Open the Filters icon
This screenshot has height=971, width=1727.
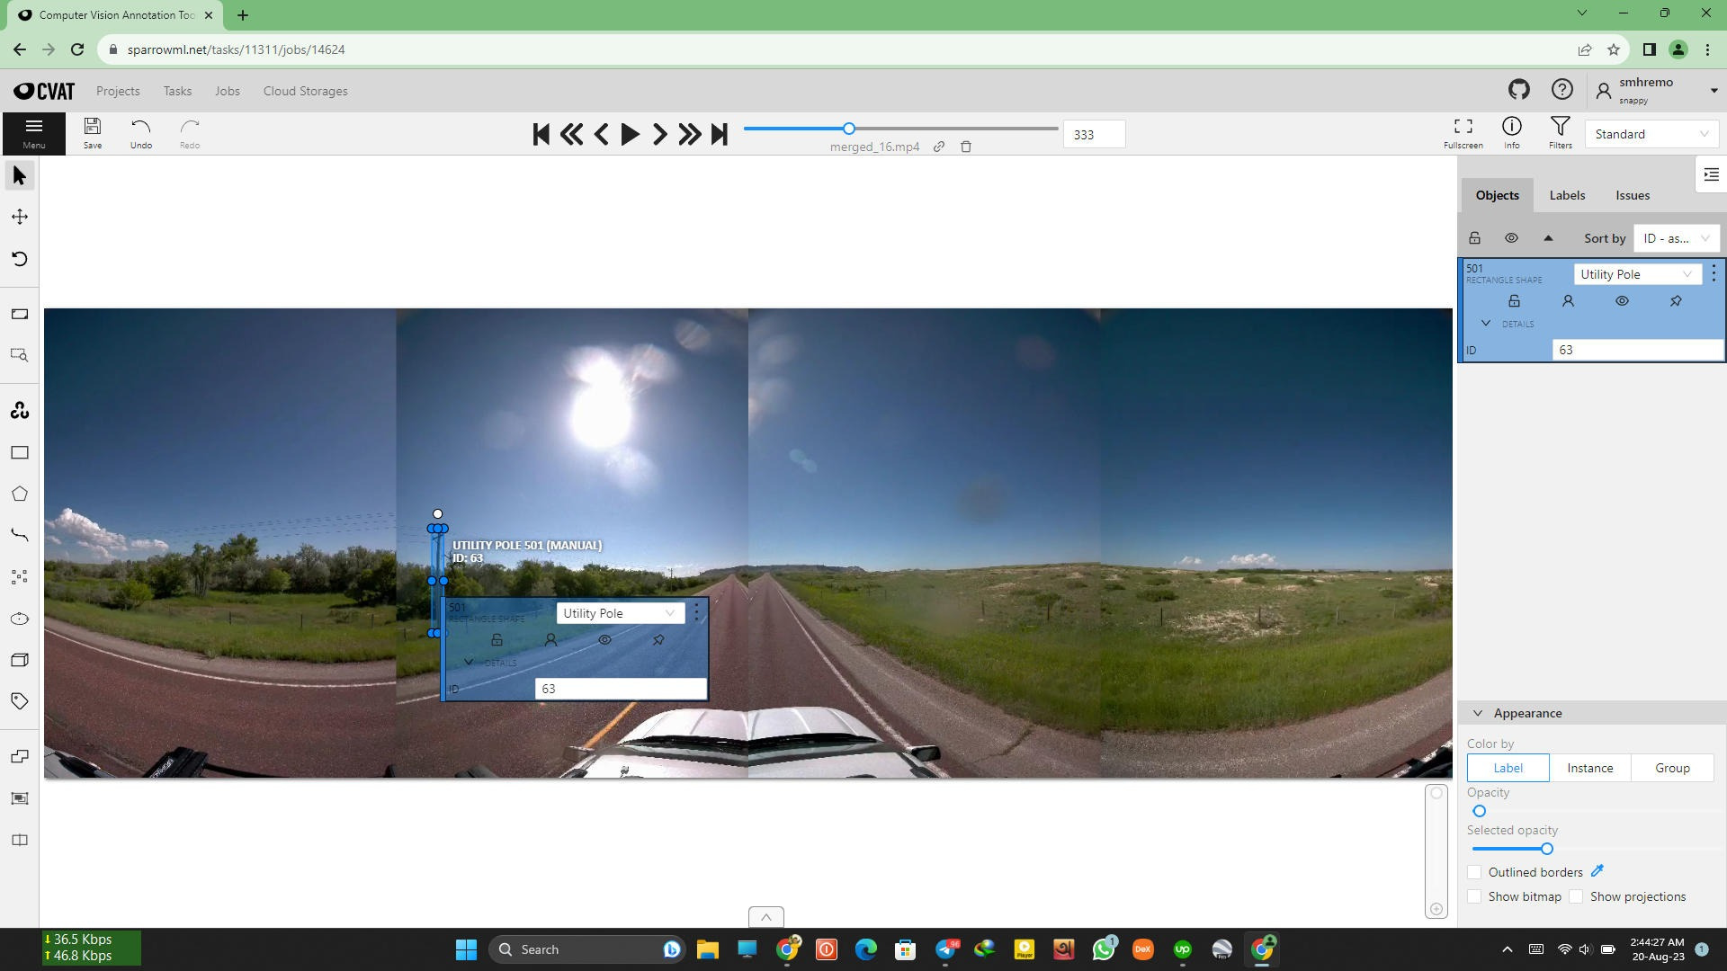coord(1560,132)
